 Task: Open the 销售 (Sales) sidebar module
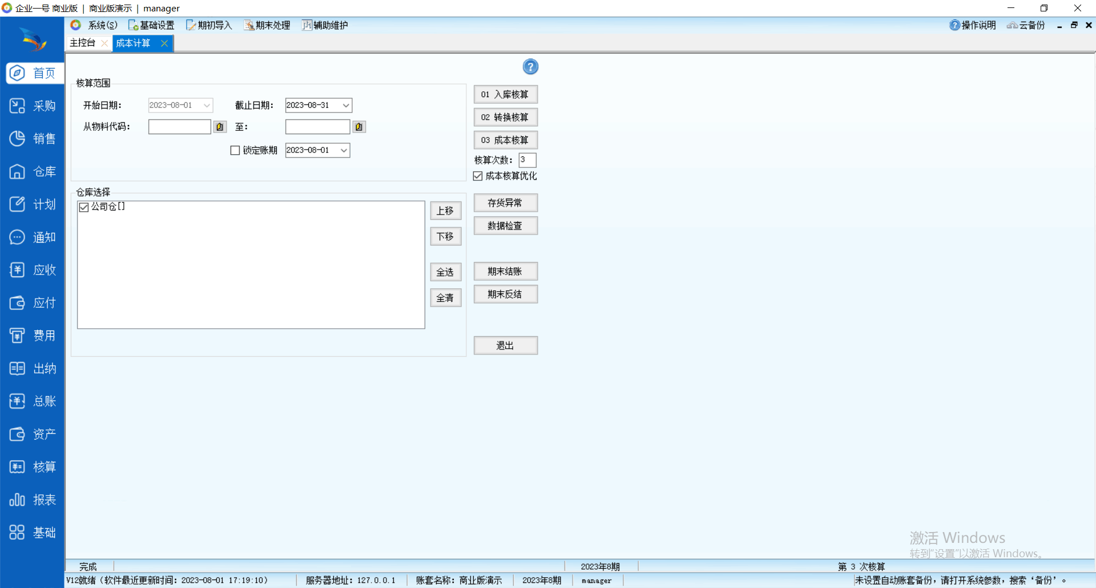tap(33, 139)
